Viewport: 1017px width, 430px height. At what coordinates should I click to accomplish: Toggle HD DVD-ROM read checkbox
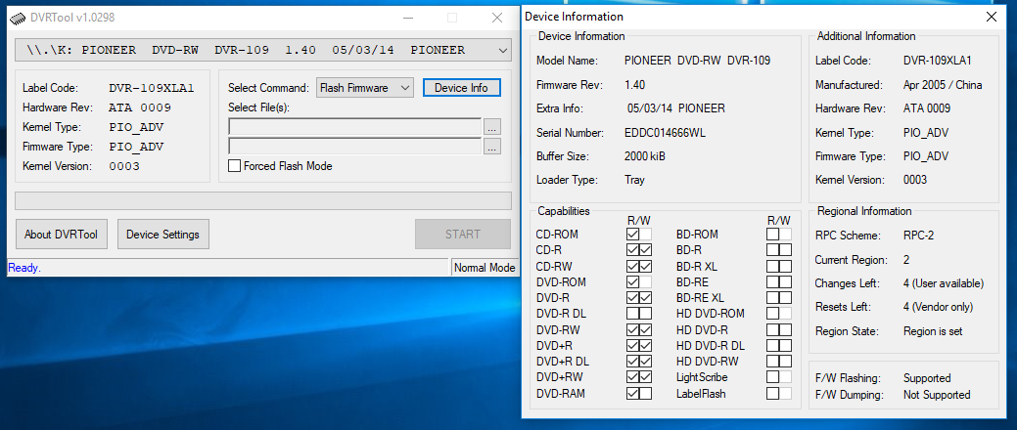click(772, 314)
